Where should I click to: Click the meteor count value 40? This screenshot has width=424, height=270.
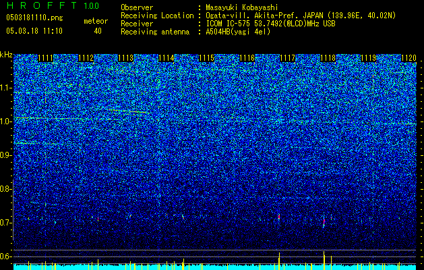[x=98, y=31]
